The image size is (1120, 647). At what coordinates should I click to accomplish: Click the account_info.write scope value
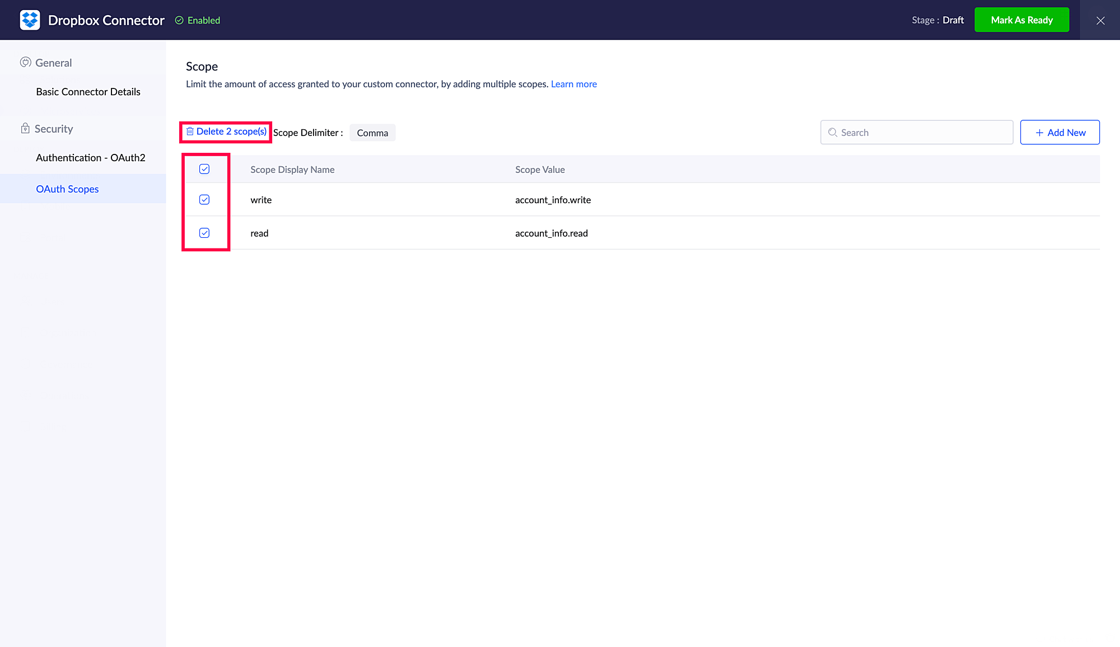tap(553, 200)
